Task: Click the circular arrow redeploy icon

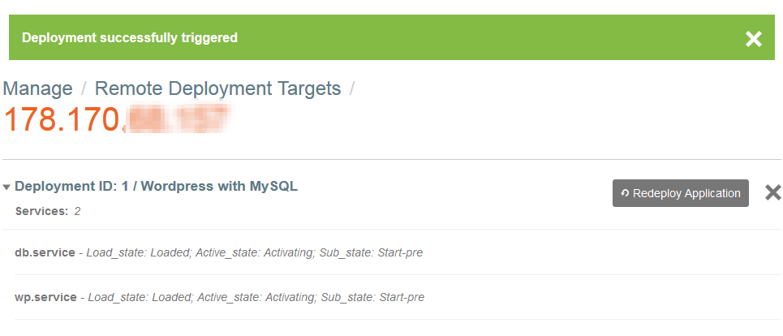Action: [624, 194]
